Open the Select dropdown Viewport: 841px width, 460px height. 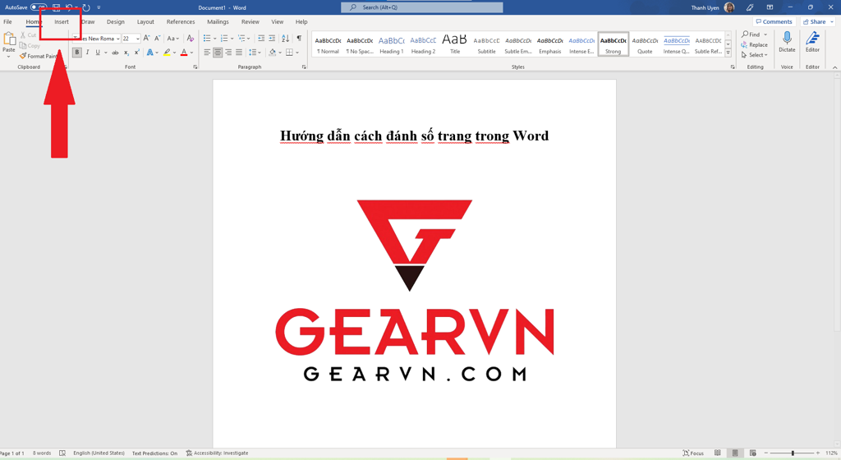(x=755, y=55)
